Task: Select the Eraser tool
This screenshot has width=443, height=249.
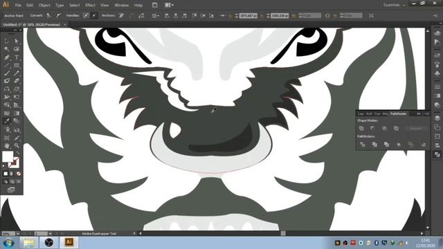Action: pyautogui.click(x=17, y=81)
